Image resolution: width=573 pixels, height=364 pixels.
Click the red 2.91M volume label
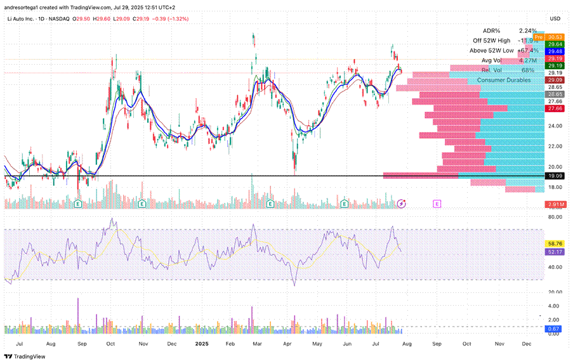(x=555, y=204)
